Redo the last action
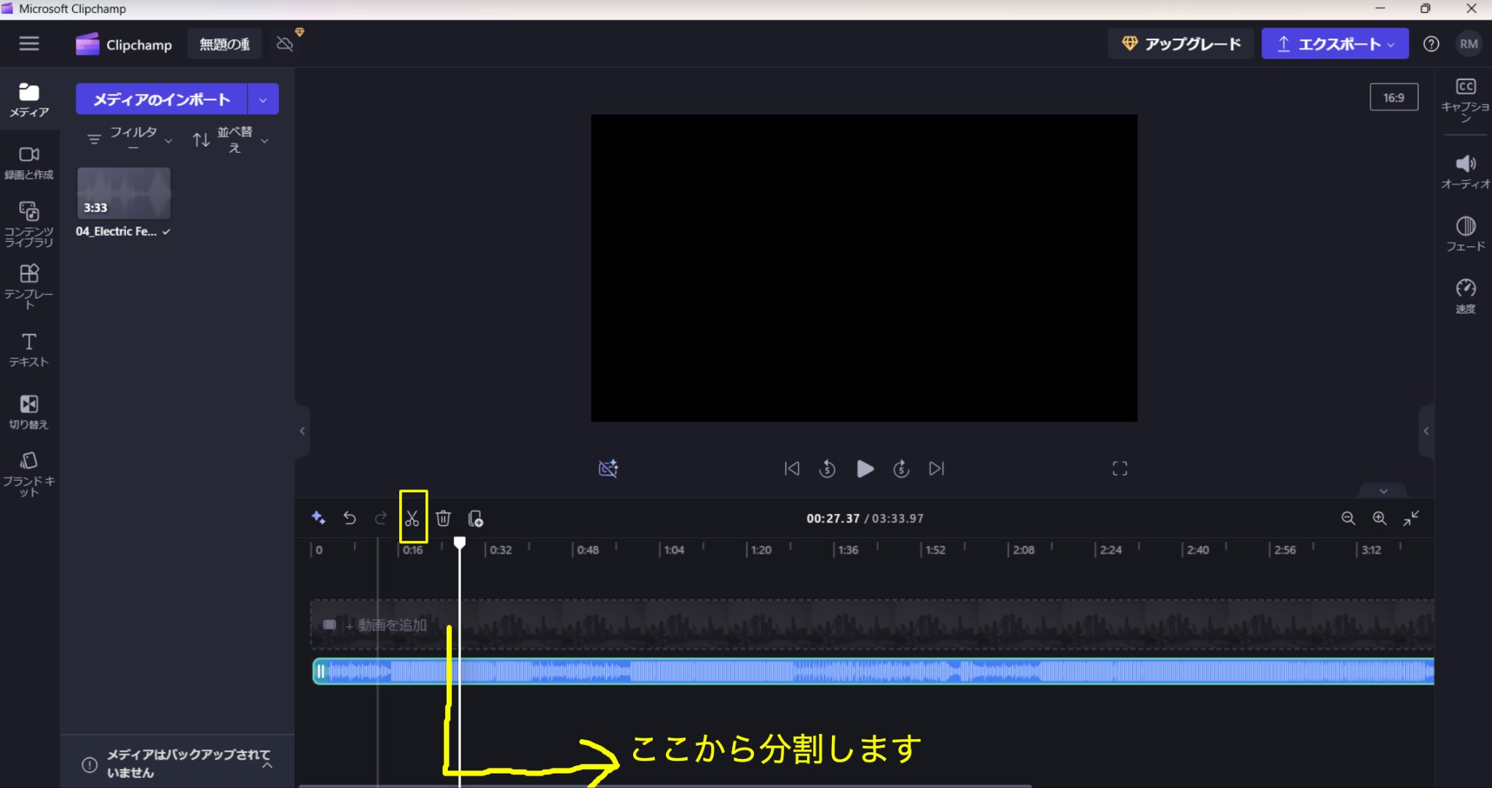The width and height of the screenshot is (1492, 788). (381, 518)
